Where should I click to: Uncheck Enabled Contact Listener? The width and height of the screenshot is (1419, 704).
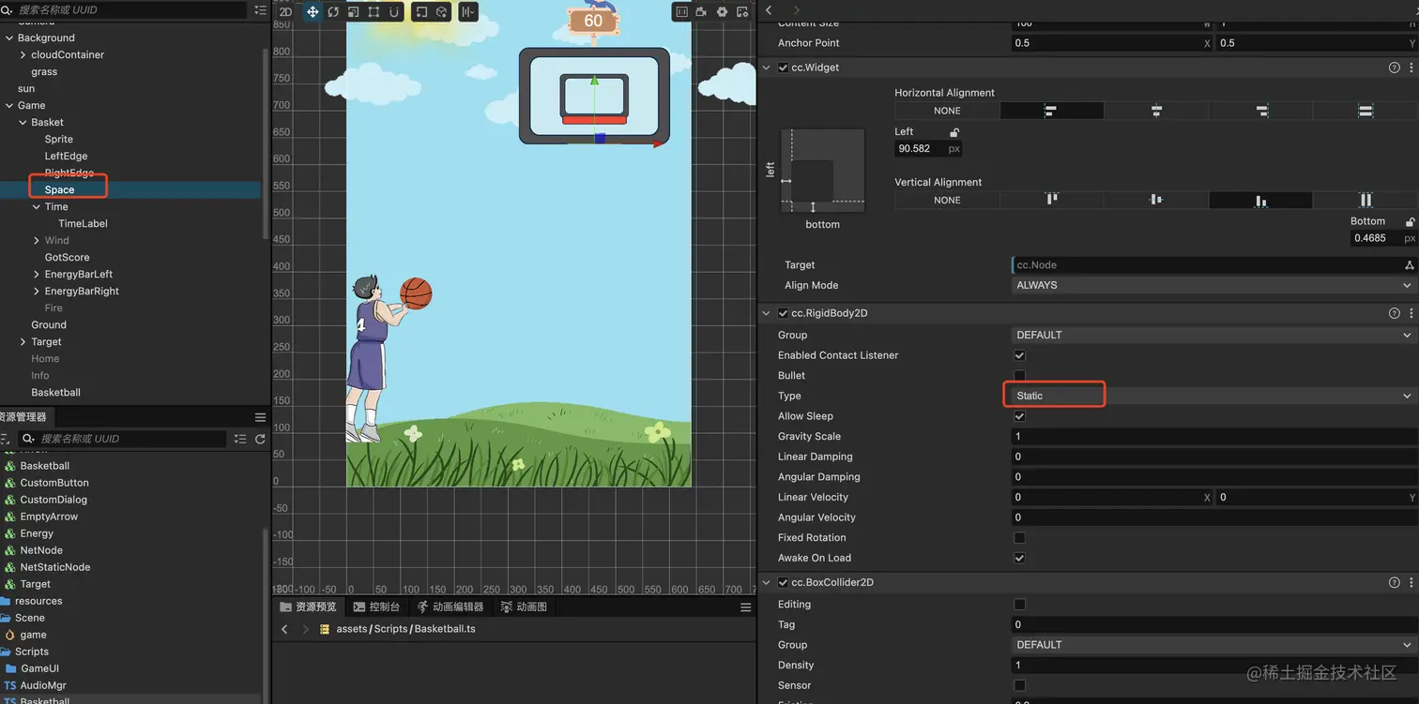tap(1019, 355)
